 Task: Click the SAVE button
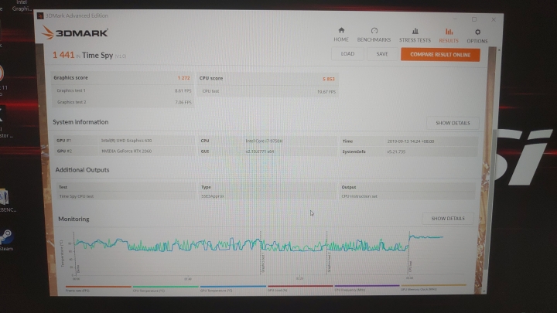click(x=382, y=54)
